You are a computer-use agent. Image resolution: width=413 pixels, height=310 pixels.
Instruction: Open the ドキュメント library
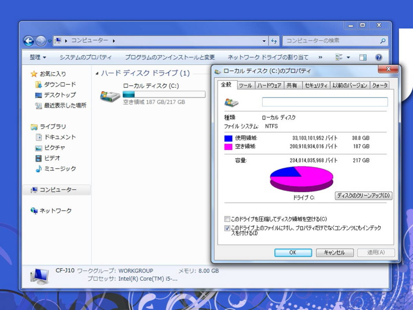pos(60,137)
